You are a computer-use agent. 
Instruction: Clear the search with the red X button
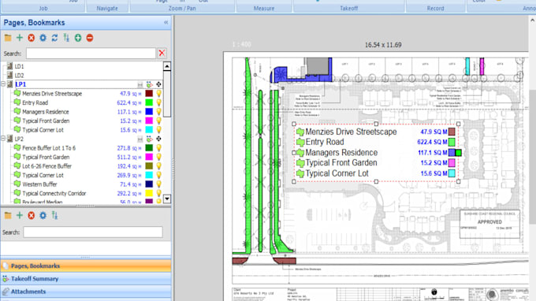[162, 54]
